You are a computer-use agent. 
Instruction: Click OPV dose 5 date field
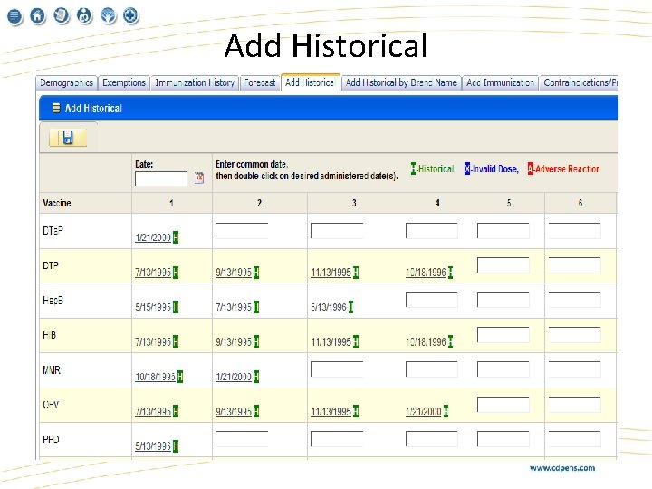(x=503, y=404)
